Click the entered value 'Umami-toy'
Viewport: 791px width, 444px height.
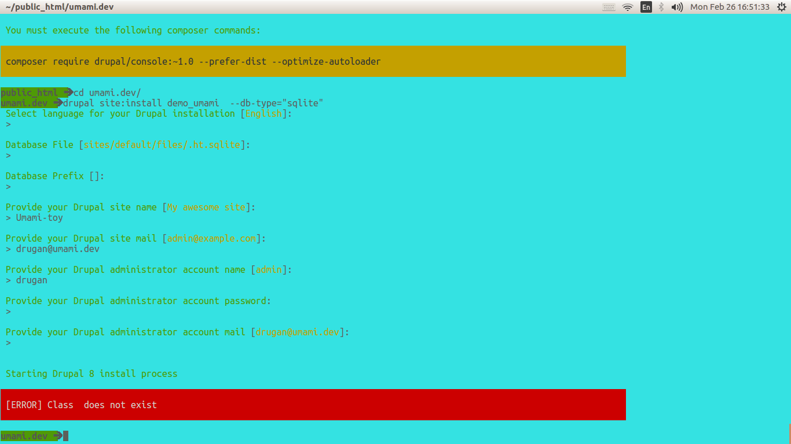coord(39,217)
